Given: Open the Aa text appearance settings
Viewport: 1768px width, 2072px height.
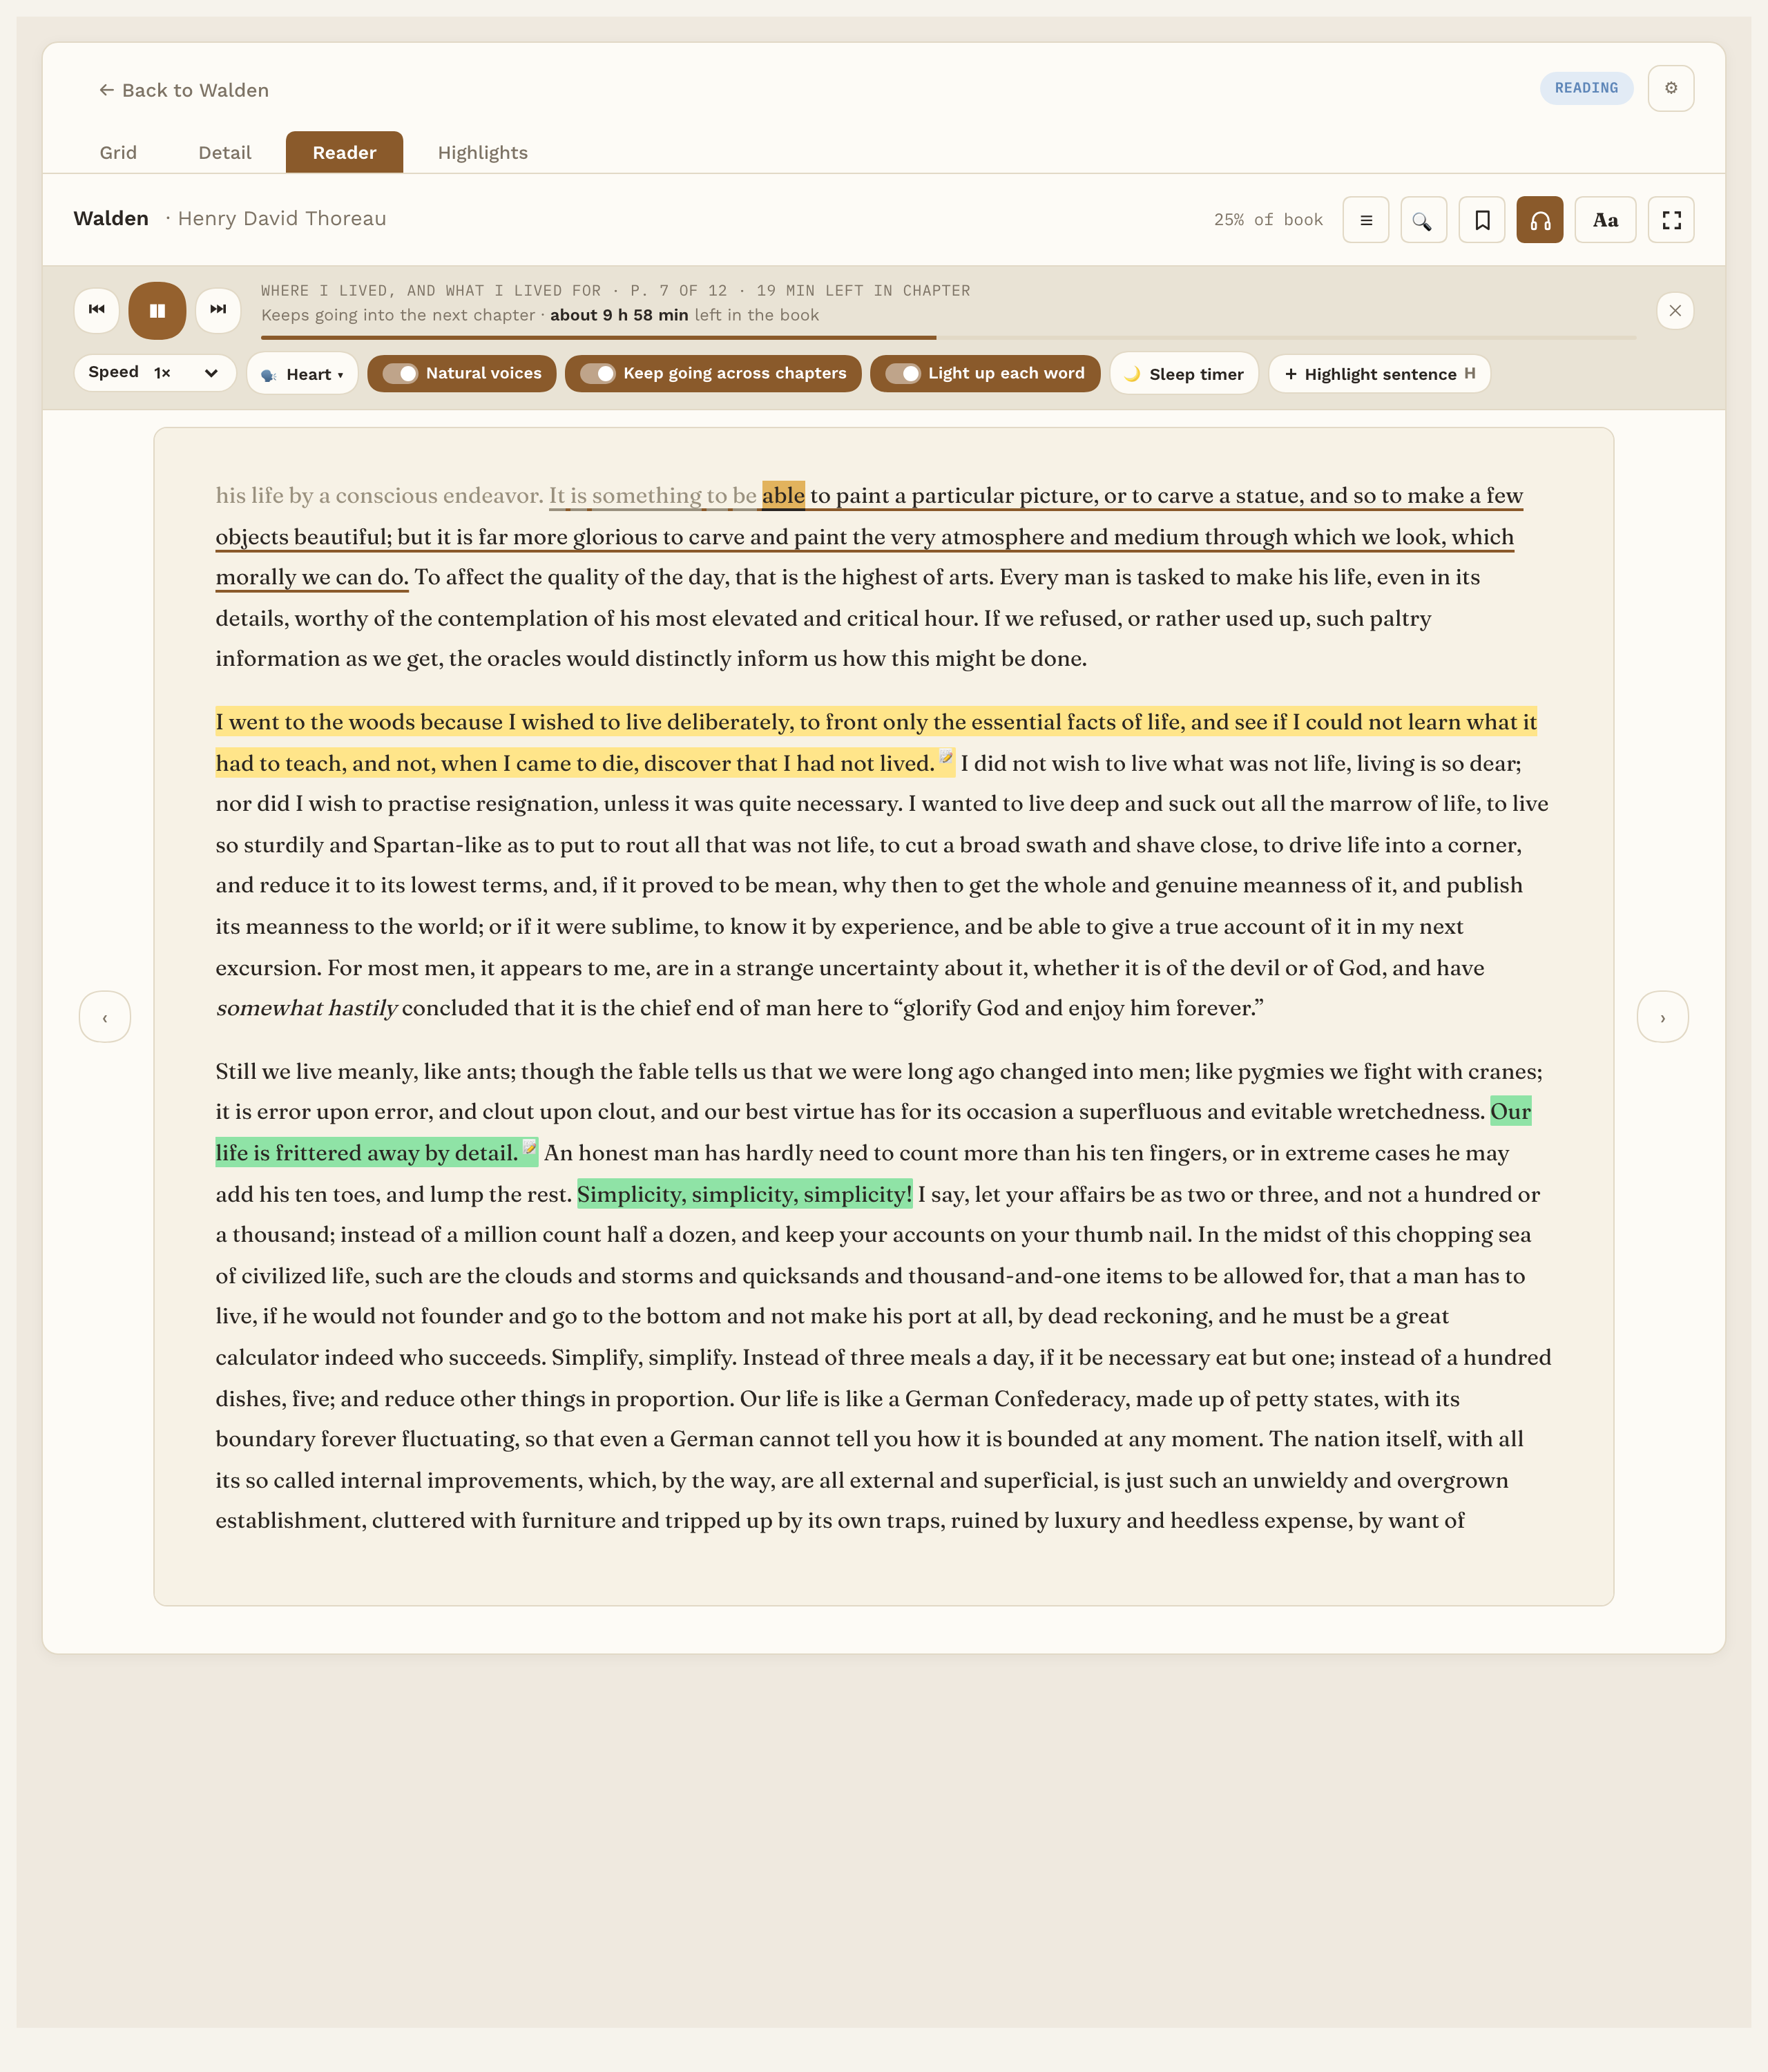Looking at the screenshot, I should point(1605,220).
